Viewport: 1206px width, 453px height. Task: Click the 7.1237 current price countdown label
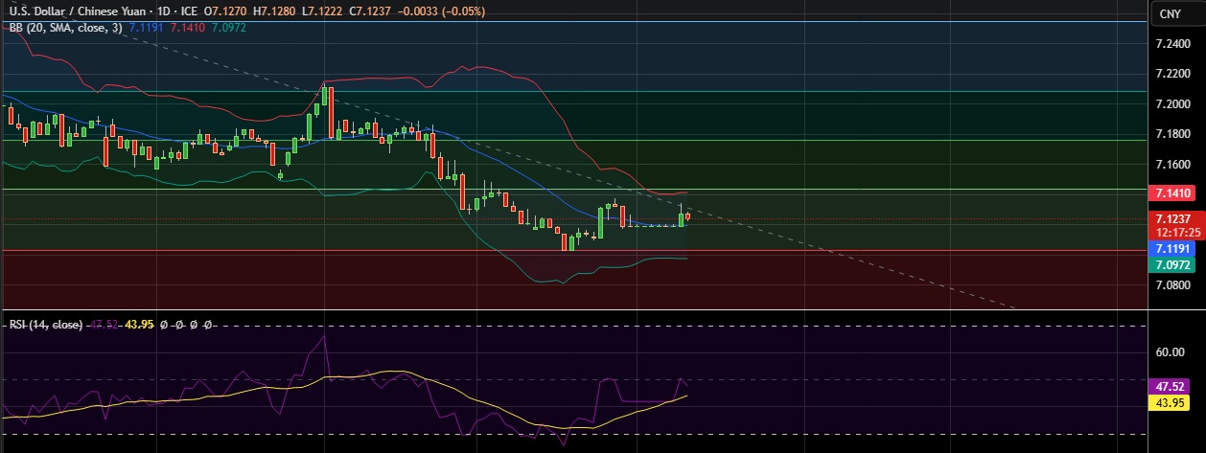tap(1173, 224)
